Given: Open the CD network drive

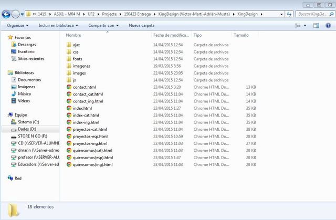Looking at the screenshot, I should [x=38, y=143].
